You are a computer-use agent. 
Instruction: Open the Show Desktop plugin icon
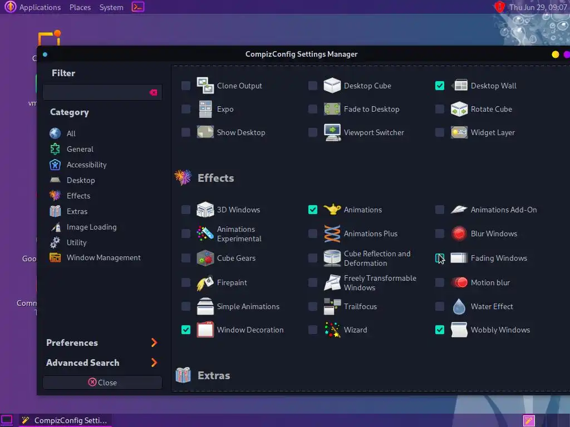click(x=205, y=132)
